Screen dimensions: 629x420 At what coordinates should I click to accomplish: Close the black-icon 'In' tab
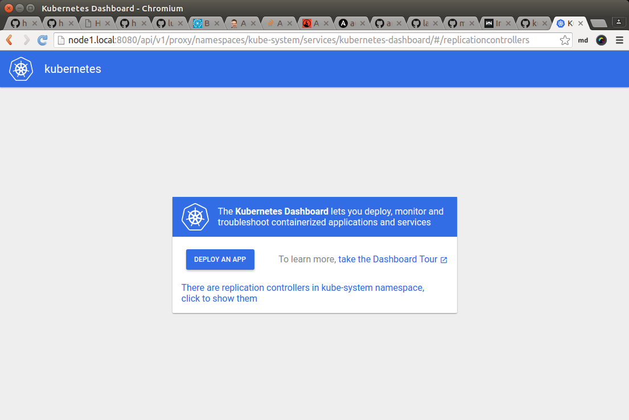[508, 23]
